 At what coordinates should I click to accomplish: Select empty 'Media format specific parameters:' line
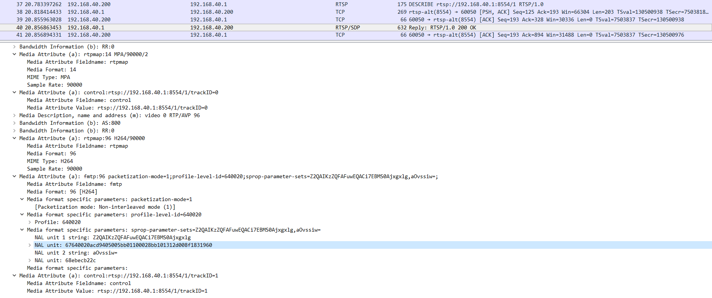click(x=78, y=268)
